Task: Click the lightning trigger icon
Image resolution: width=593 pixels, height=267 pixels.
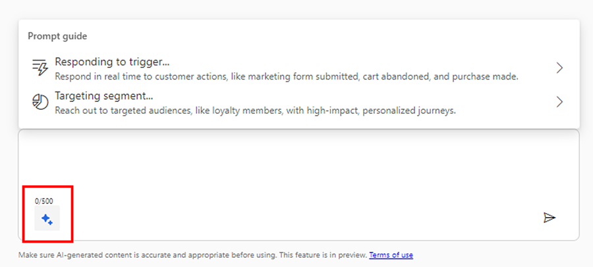Action: [41, 68]
